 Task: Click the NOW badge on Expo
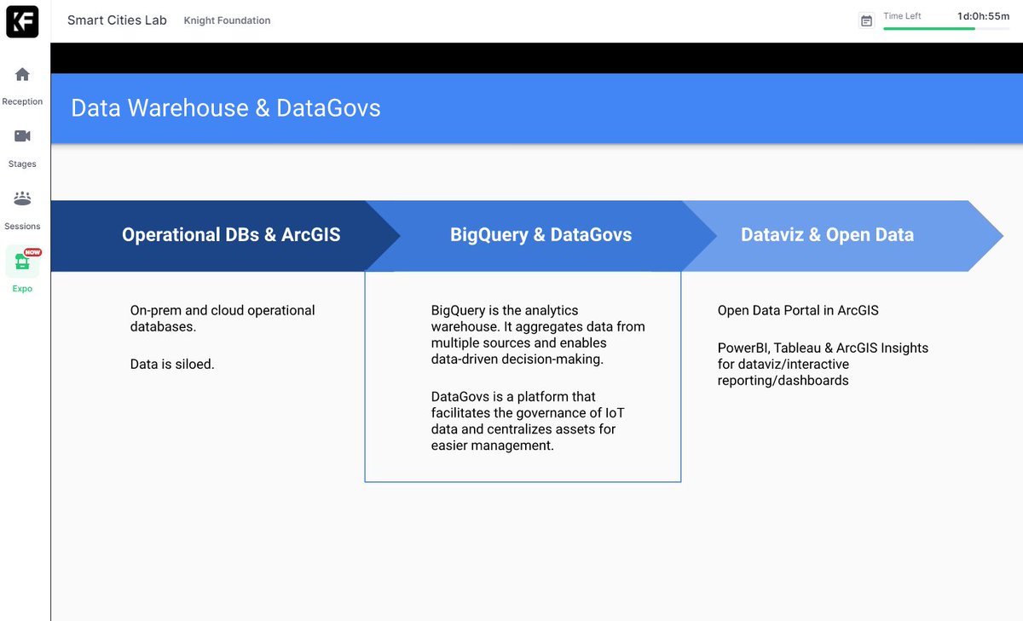tap(32, 252)
